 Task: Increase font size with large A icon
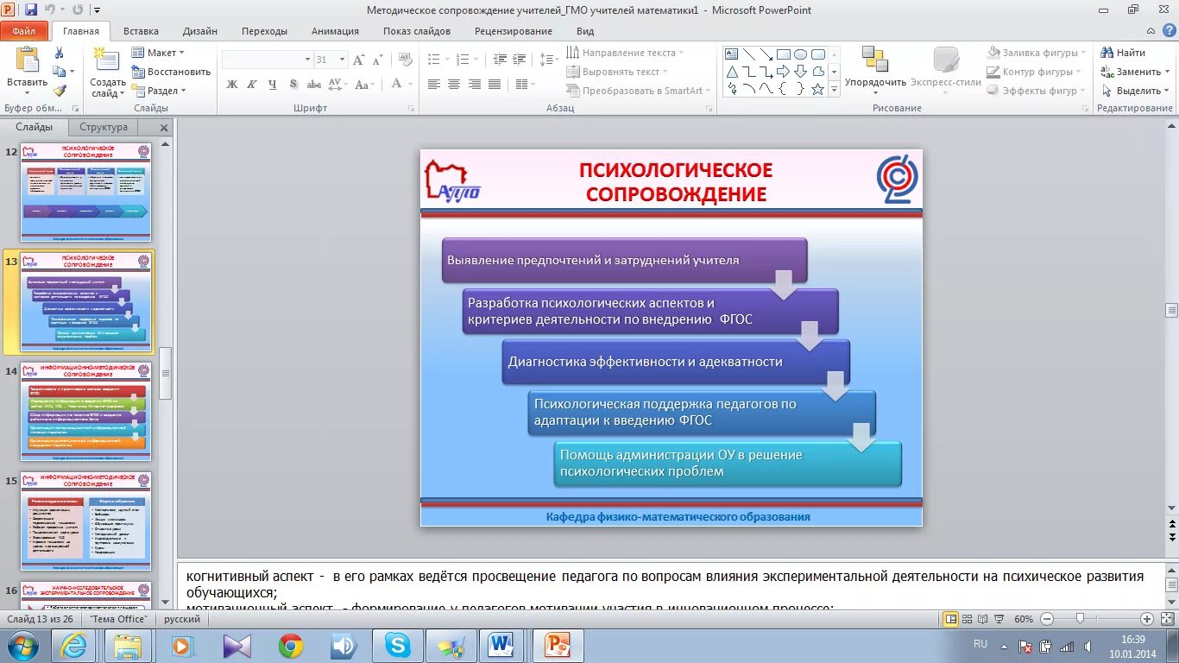(359, 60)
